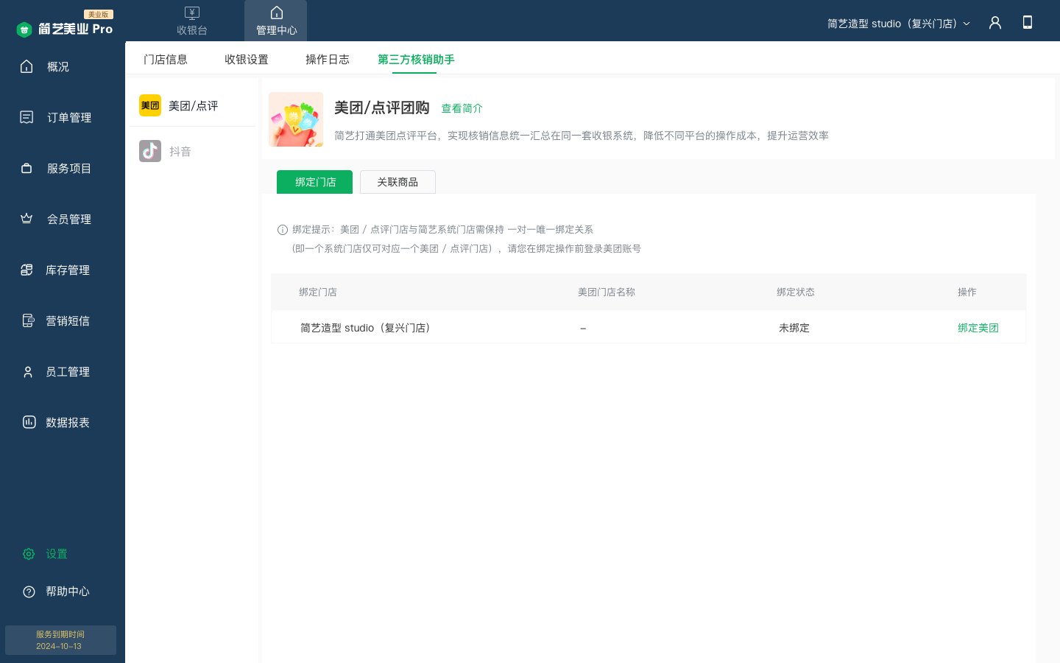Open the 库存管理 inventory icon
1060x663 pixels.
[x=26, y=270]
